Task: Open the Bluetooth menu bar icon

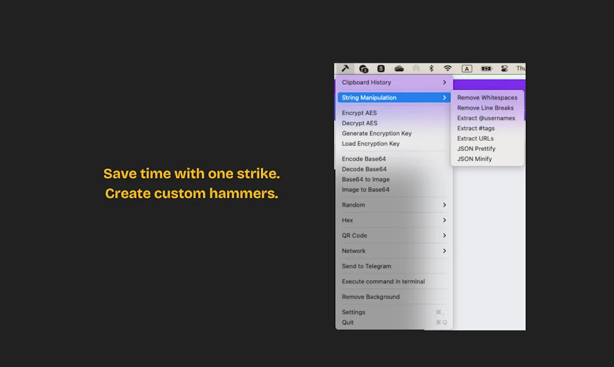Action: pos(431,68)
